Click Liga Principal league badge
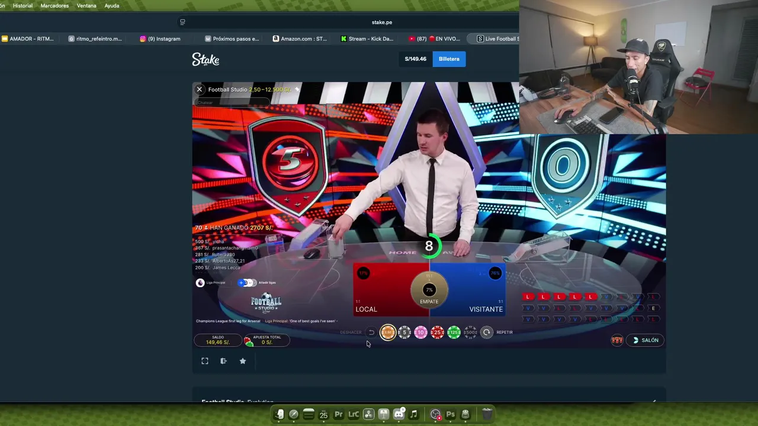The image size is (758, 426). tap(200, 283)
